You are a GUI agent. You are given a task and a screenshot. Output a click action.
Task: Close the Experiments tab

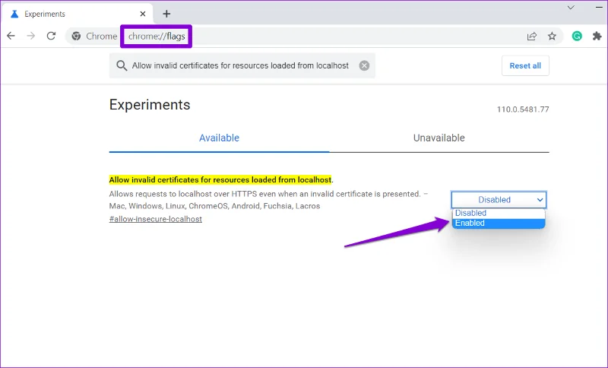[143, 14]
